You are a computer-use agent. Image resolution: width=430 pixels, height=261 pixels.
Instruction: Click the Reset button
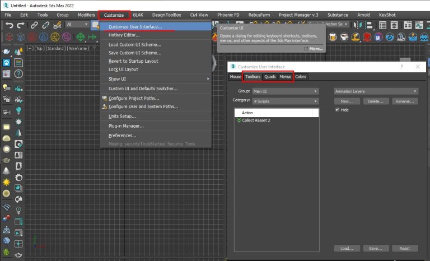click(x=405, y=248)
